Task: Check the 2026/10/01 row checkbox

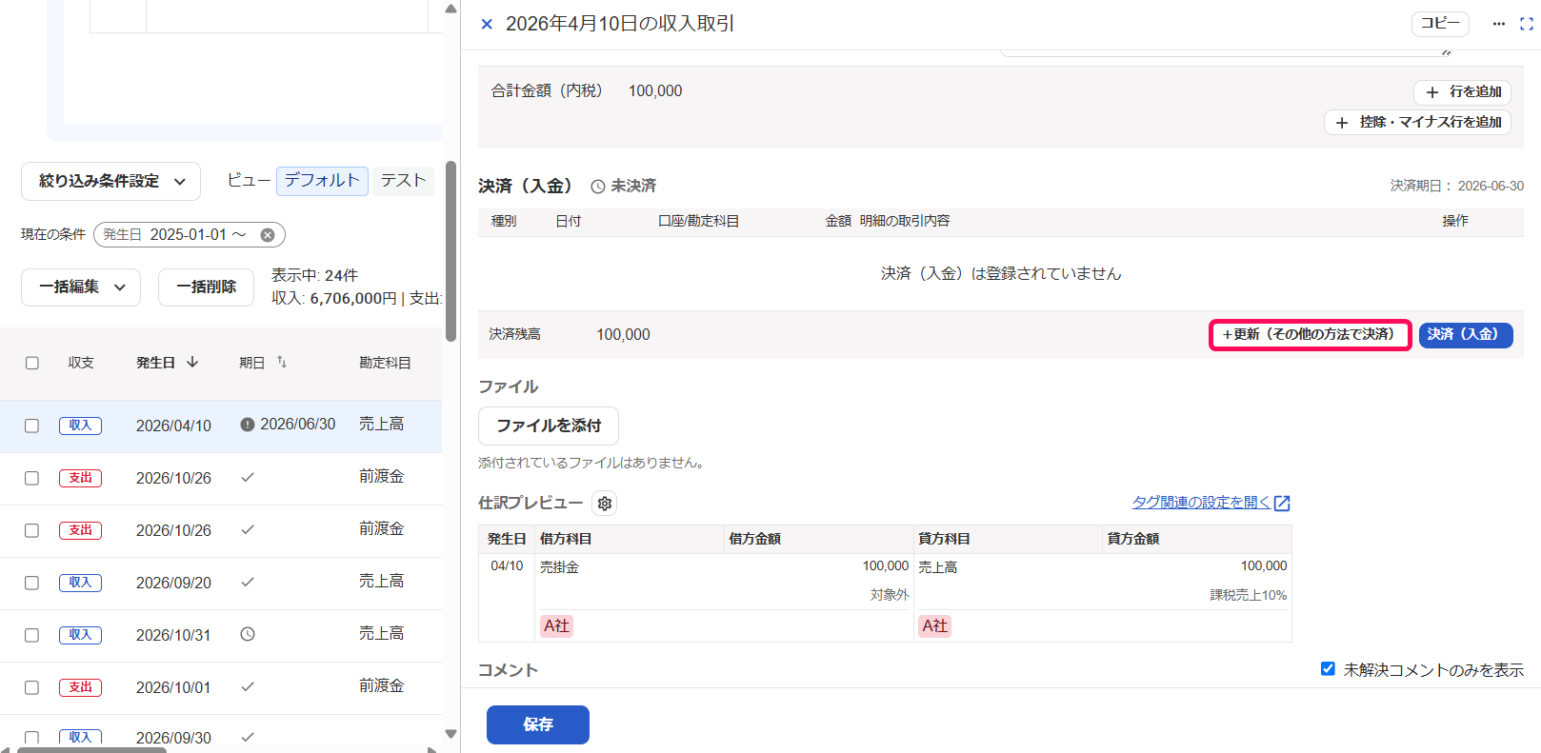Action: point(32,687)
